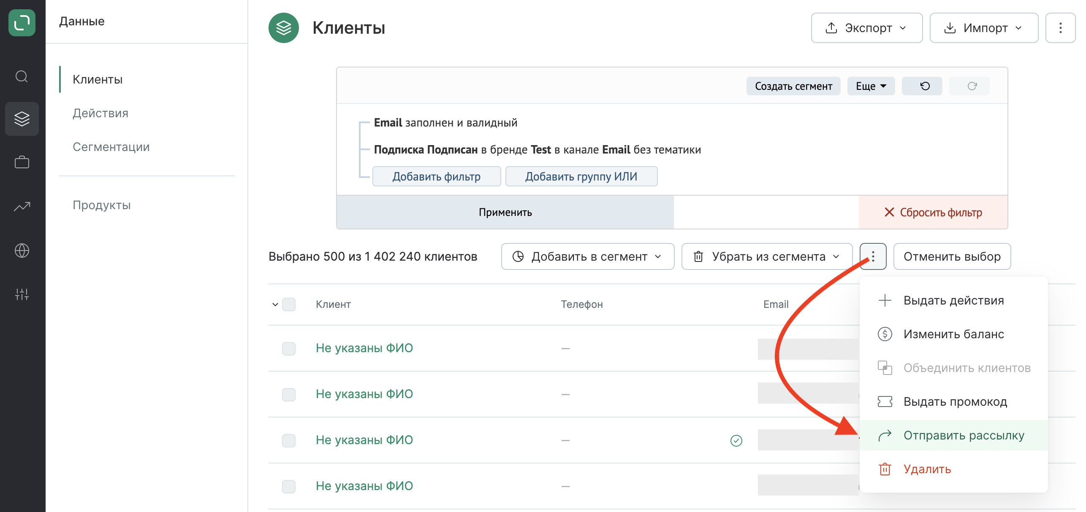This screenshot has width=1086, height=512.
Task: Click the Клиент column header
Action: coord(333,304)
